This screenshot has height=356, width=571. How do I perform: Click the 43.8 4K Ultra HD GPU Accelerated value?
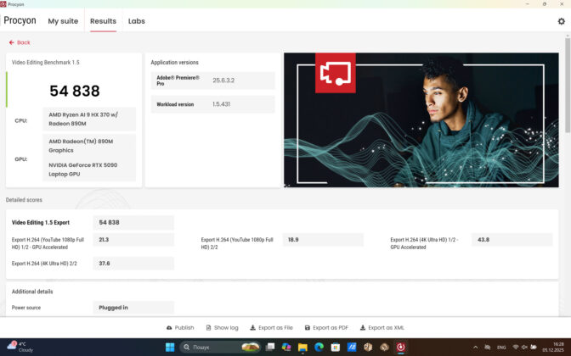tap(512, 240)
